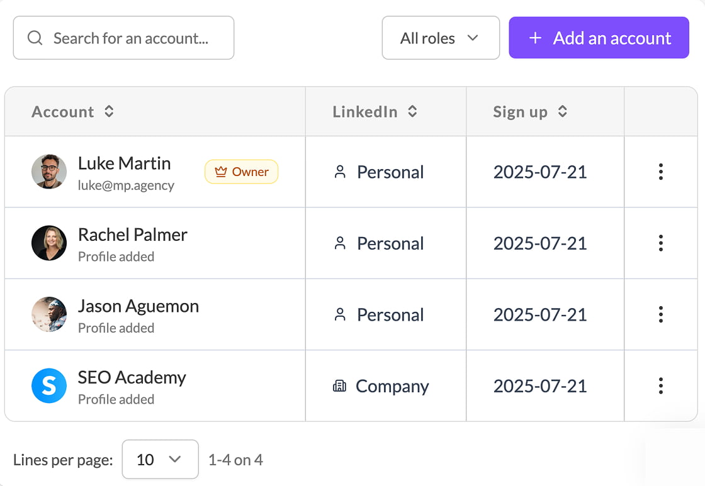The image size is (705, 486).
Task: Click Rachel Palmer's profile photo
Action: click(x=49, y=243)
